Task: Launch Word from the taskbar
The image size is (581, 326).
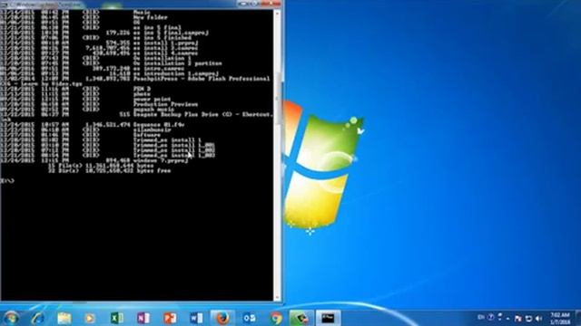Action: (196, 318)
